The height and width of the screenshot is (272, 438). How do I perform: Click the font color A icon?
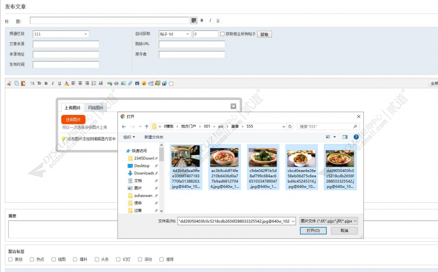pos(66,83)
